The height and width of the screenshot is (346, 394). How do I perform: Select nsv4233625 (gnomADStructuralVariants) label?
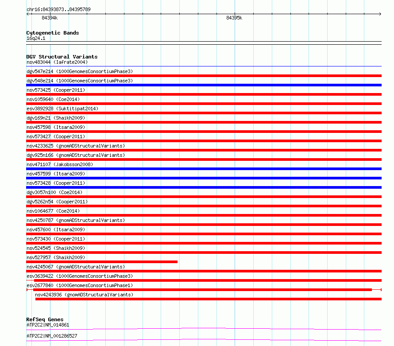pyautogui.click(x=76, y=146)
